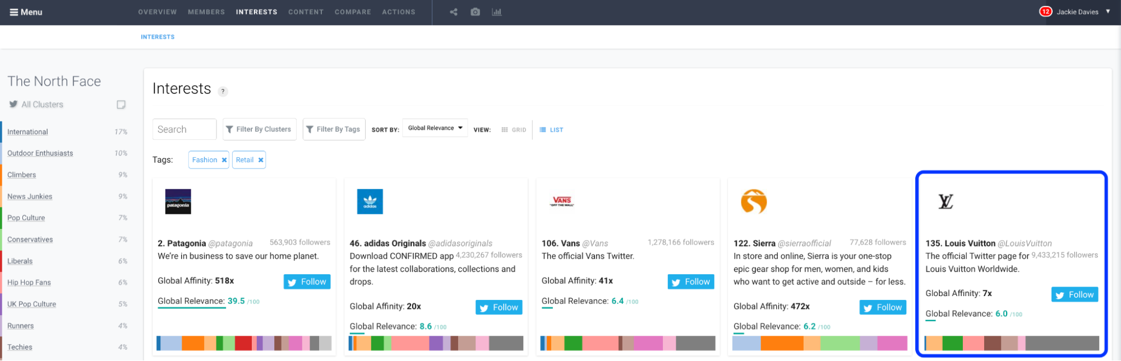This screenshot has height=361, width=1121.
Task: Remove the Fashion tag filter
Action: pos(224,160)
